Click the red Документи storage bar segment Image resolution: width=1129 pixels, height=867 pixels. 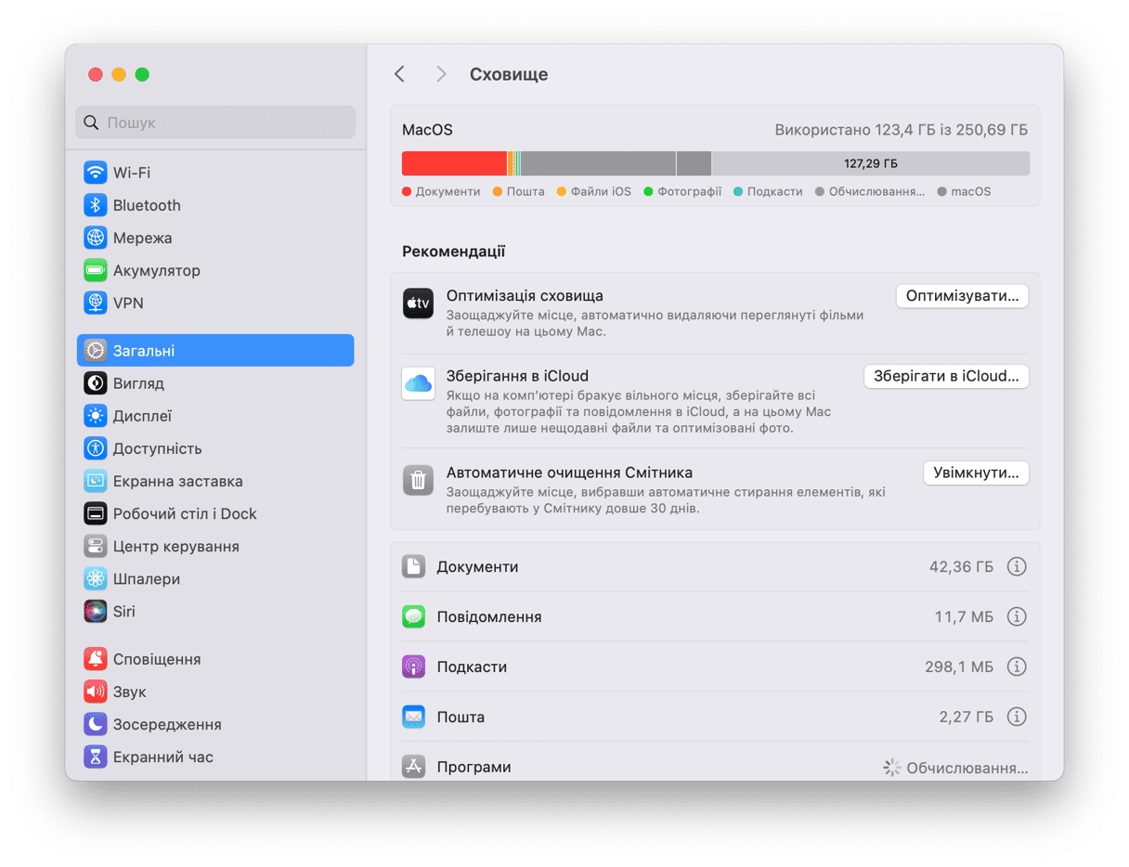click(454, 163)
